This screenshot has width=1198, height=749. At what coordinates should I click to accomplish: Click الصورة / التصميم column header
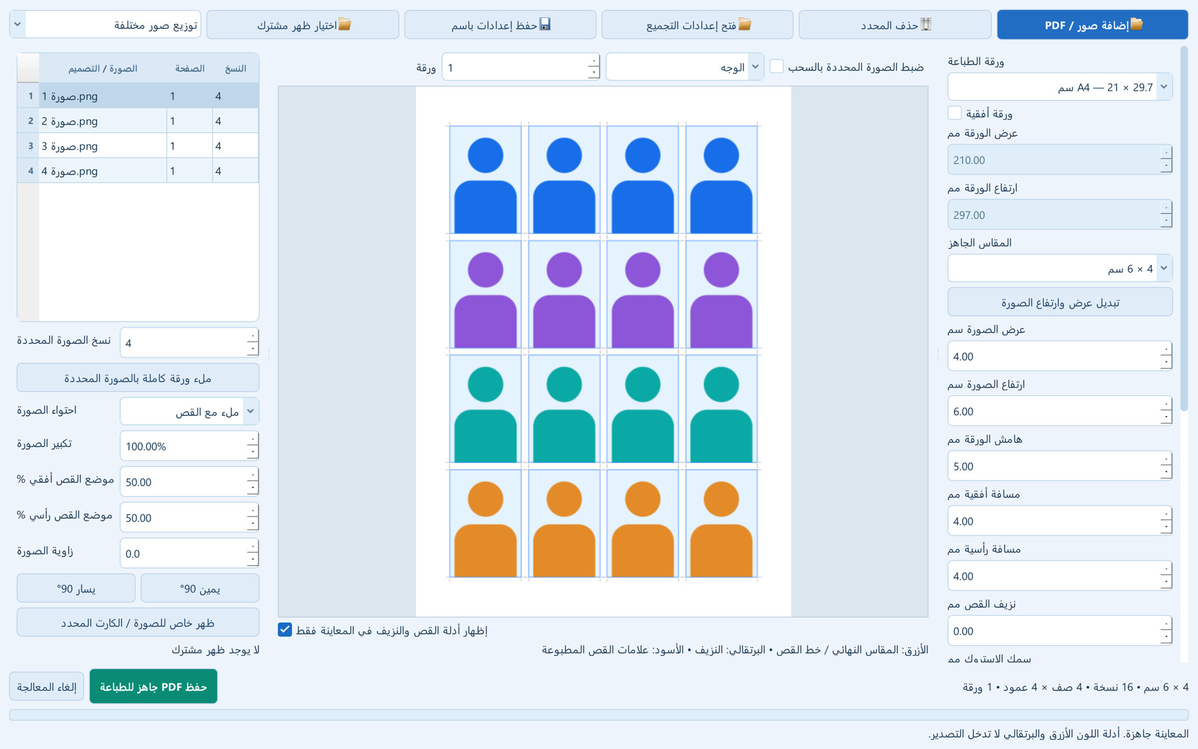coord(102,69)
